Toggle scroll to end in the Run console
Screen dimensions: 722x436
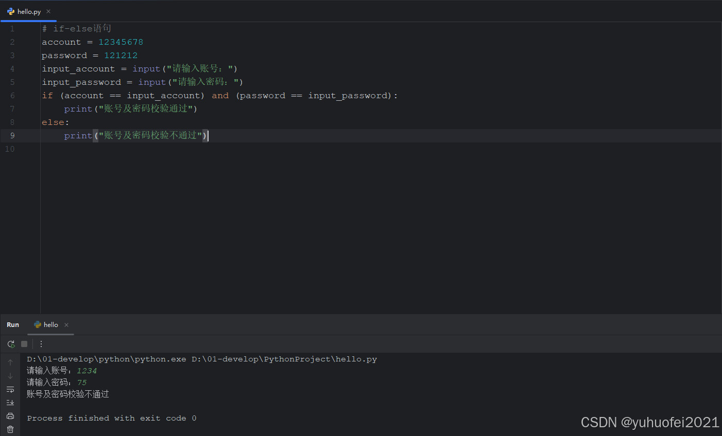tap(10, 403)
